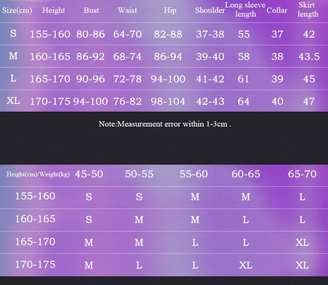Click the 76-82 waist measurement
Screen dimensions: 328x285
click(127, 101)
